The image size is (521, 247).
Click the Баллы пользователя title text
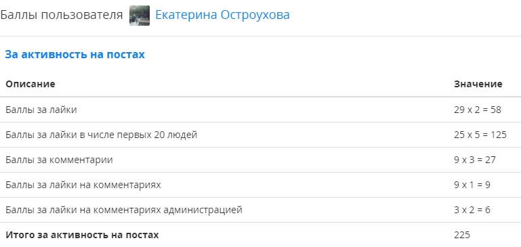[61, 16]
